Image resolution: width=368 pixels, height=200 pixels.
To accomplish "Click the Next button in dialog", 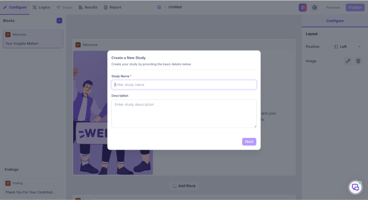I will (x=249, y=142).
